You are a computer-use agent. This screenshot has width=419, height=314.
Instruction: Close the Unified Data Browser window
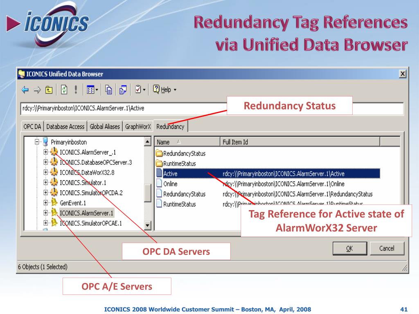[403, 74]
